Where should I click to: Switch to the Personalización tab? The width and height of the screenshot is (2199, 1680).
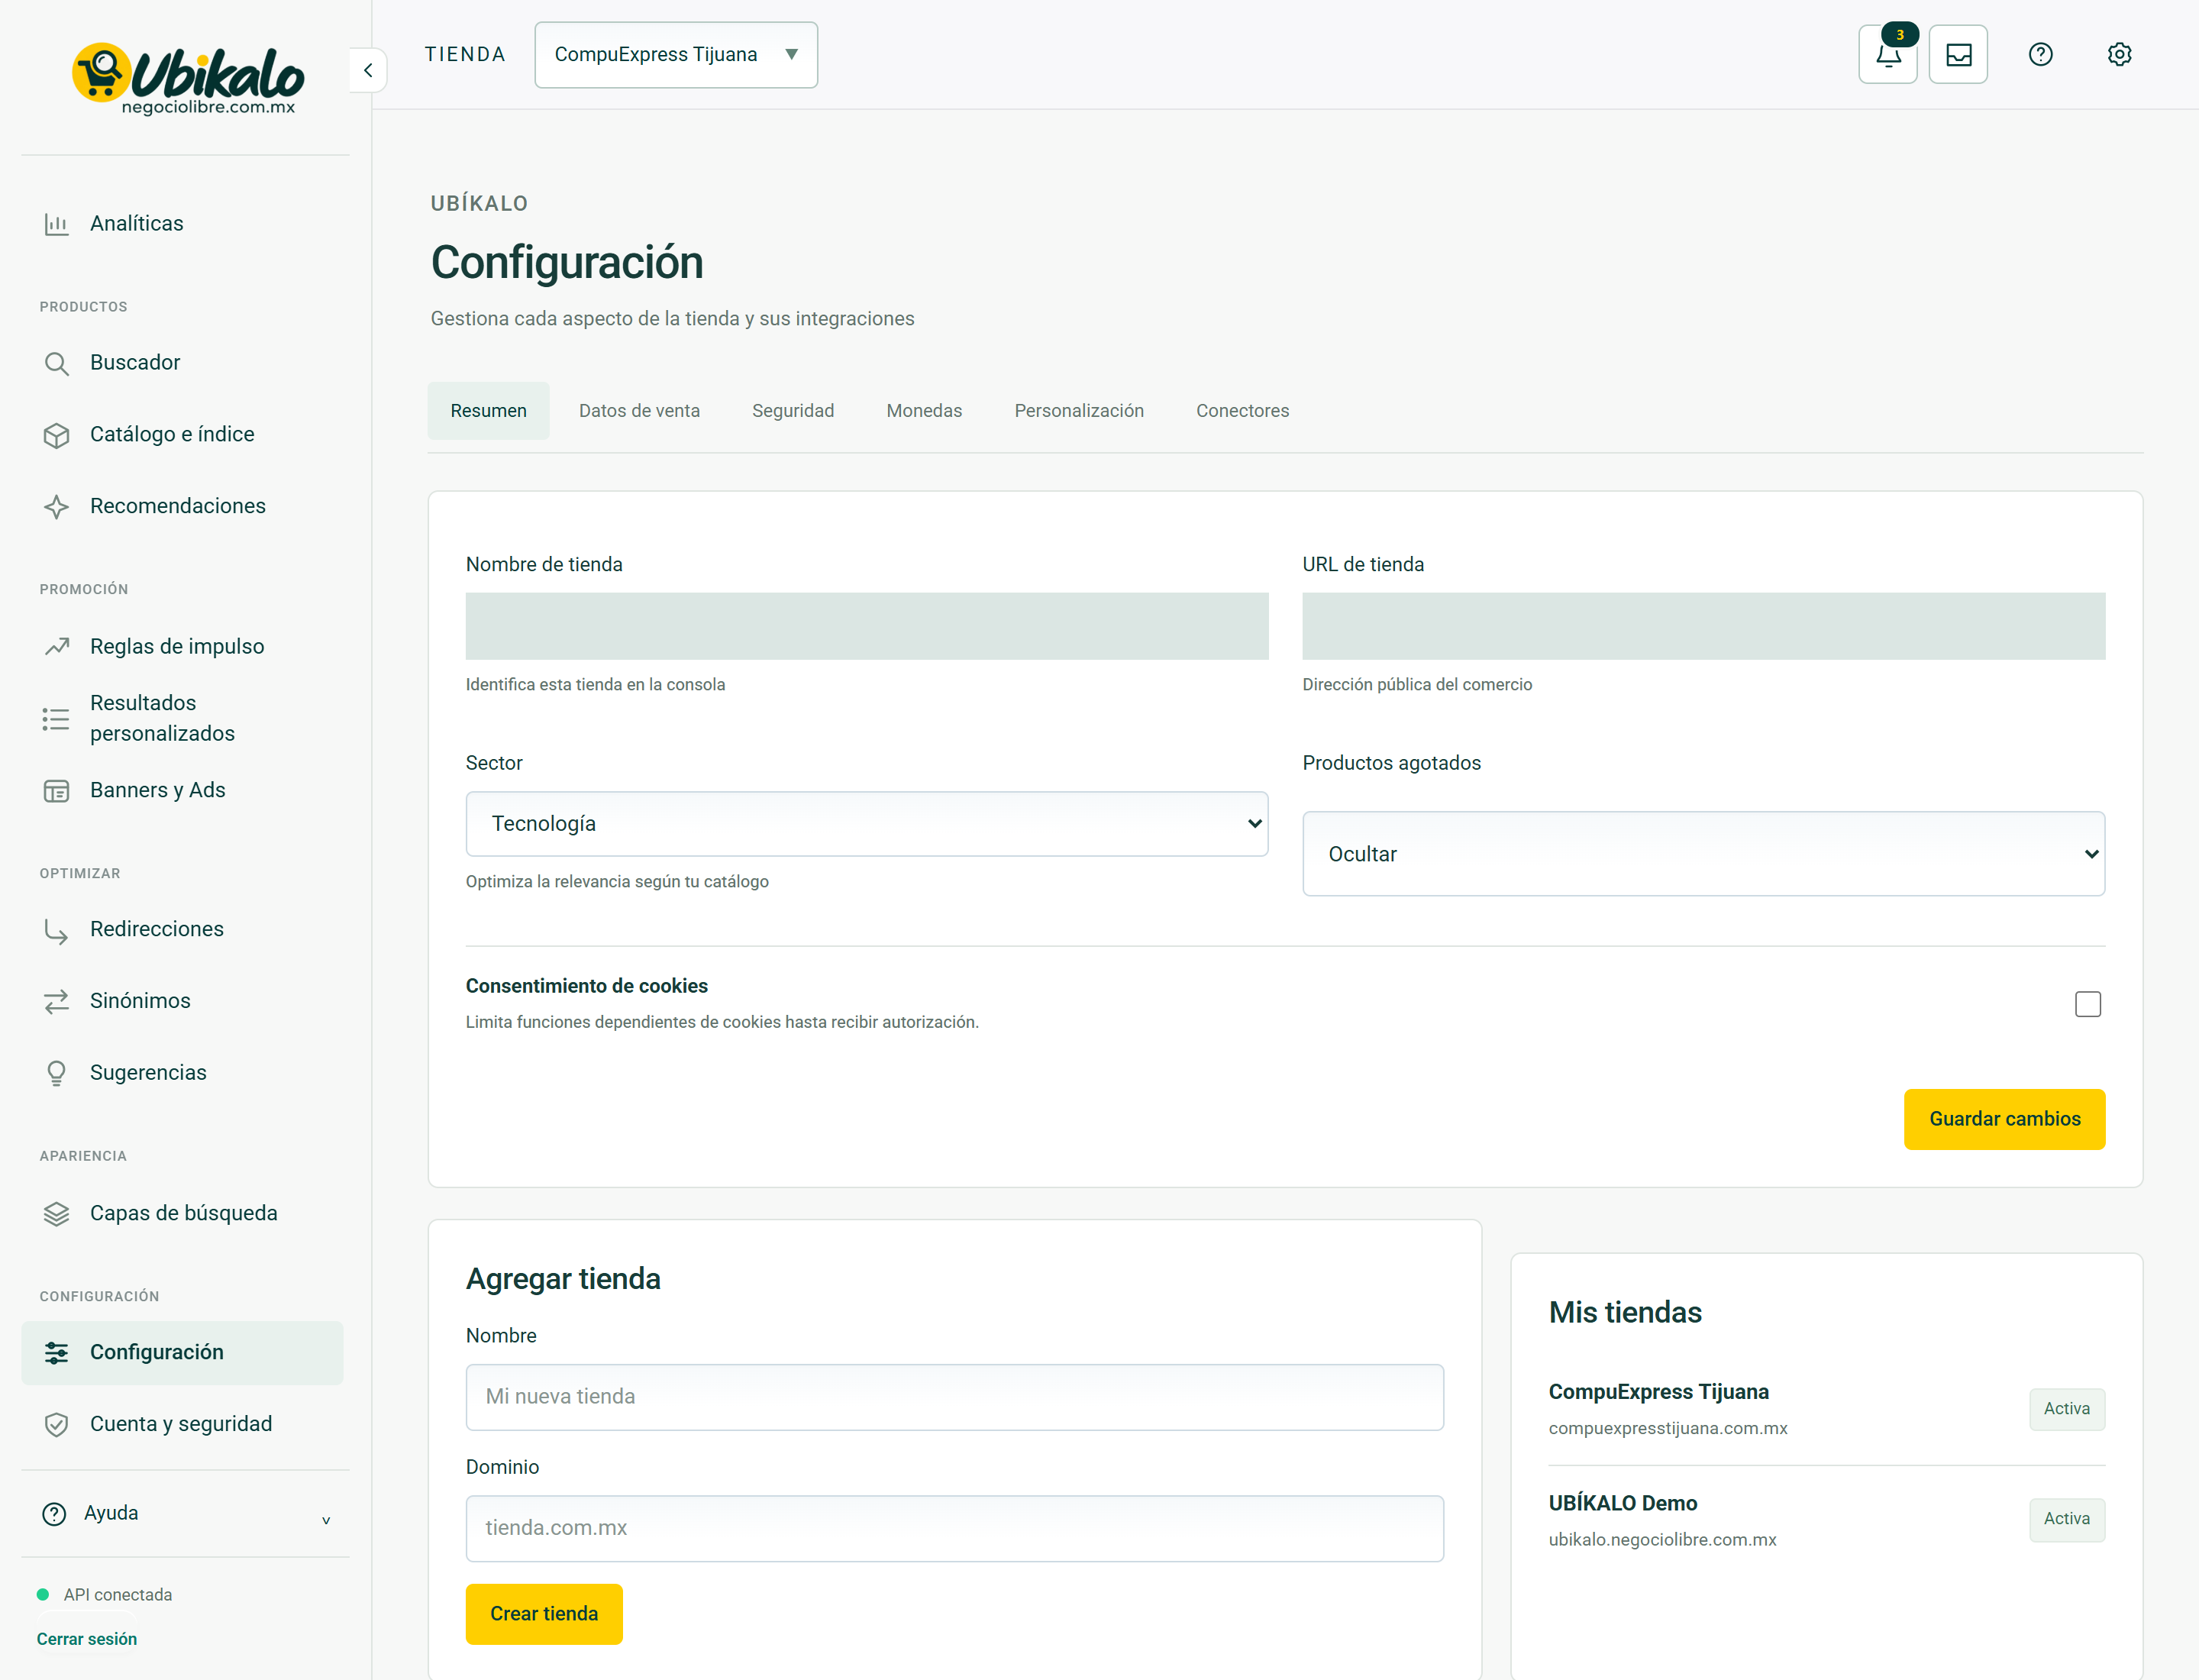coord(1079,411)
